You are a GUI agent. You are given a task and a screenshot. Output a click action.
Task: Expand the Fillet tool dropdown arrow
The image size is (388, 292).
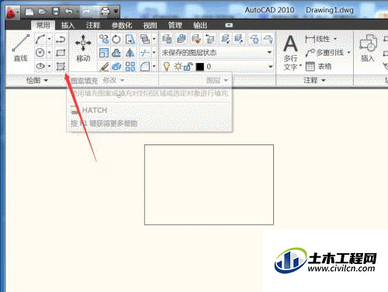point(154,67)
